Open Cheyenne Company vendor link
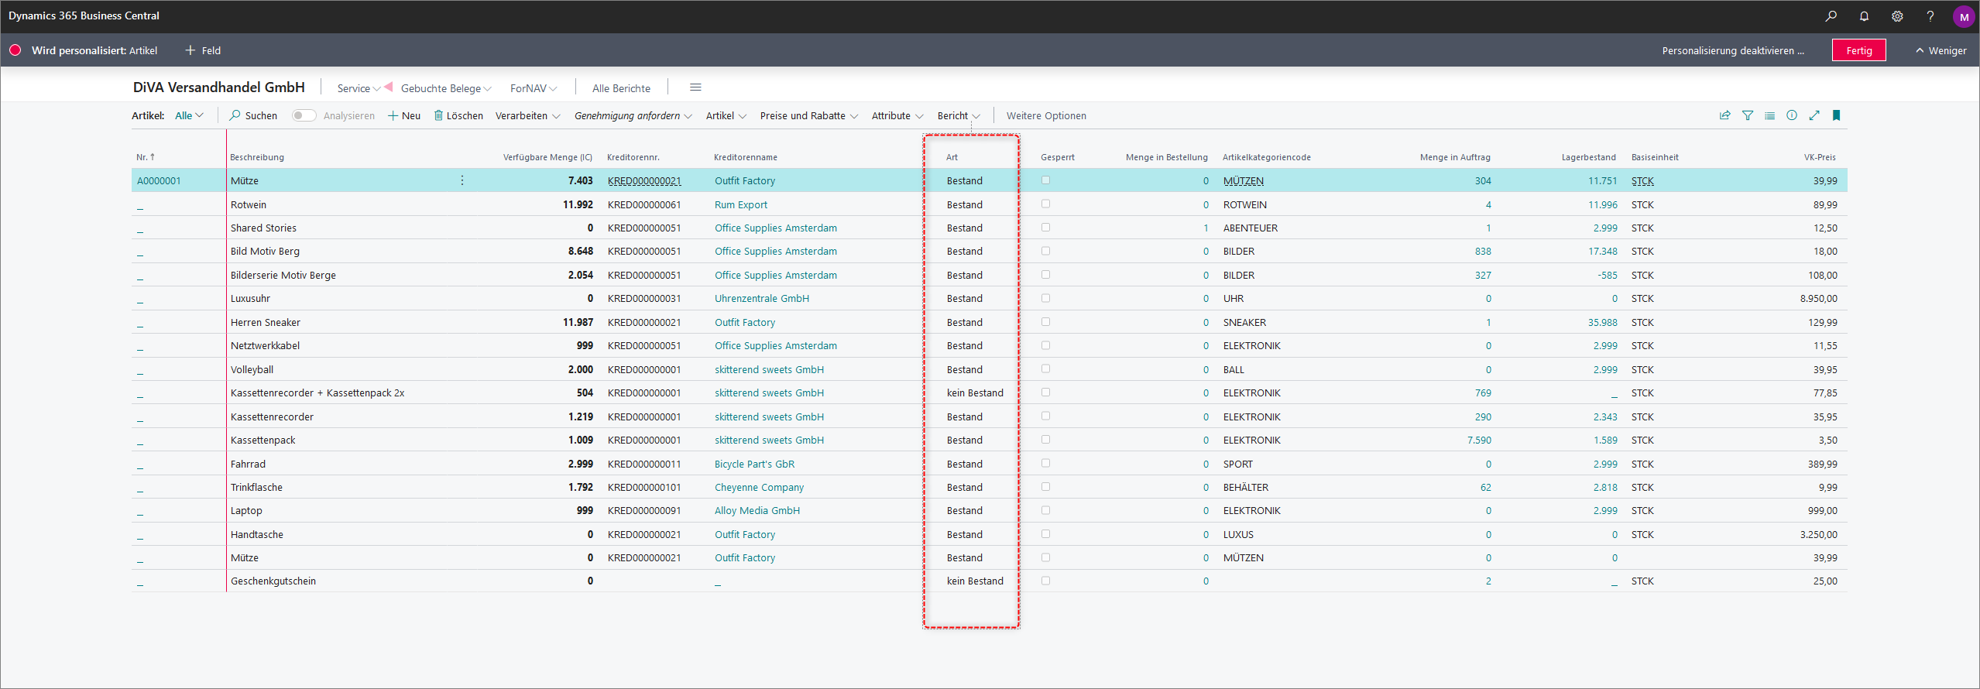Image resolution: width=1980 pixels, height=689 pixels. point(759,487)
